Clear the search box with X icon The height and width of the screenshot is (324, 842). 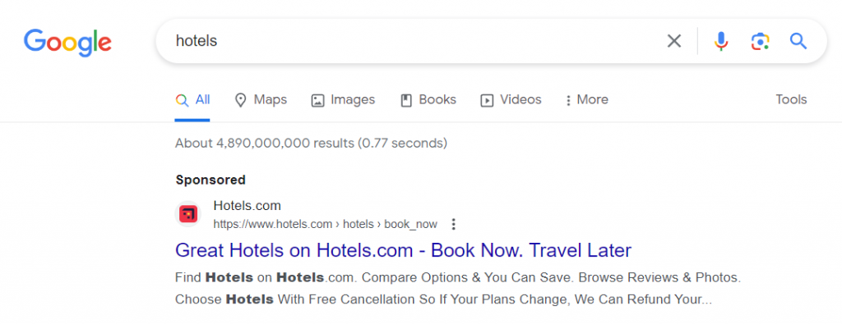coord(674,41)
